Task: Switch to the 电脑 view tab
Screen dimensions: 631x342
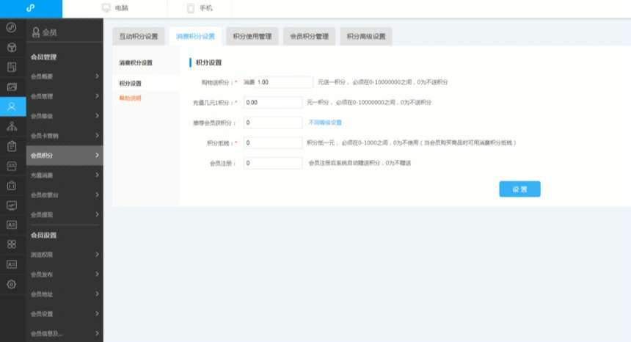Action: 115,8
